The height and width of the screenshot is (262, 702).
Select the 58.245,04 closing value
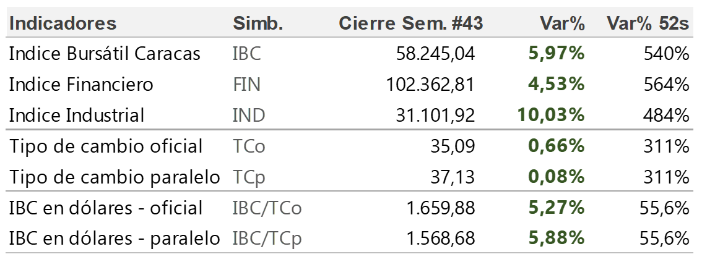[x=436, y=54]
